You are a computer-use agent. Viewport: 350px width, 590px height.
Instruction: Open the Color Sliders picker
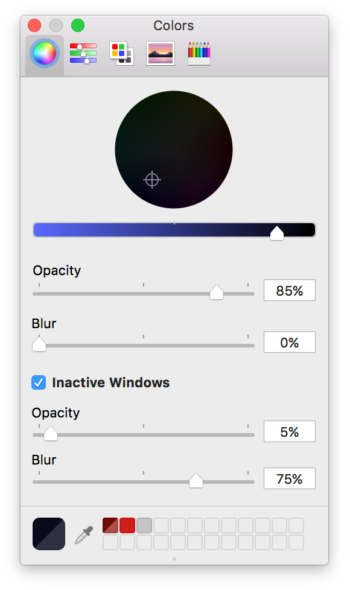point(83,54)
